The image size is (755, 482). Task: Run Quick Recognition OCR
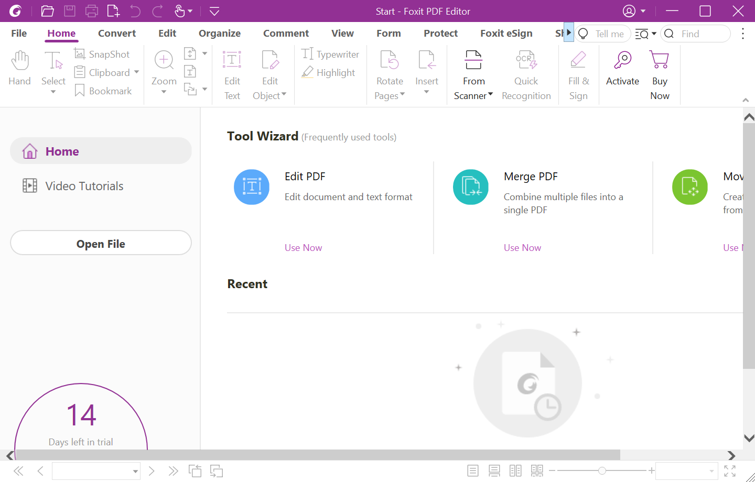526,75
